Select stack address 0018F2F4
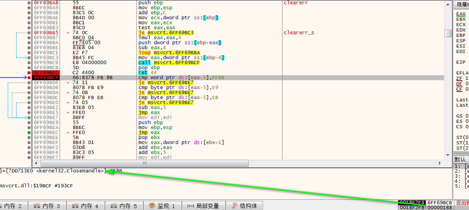 pos(412,202)
